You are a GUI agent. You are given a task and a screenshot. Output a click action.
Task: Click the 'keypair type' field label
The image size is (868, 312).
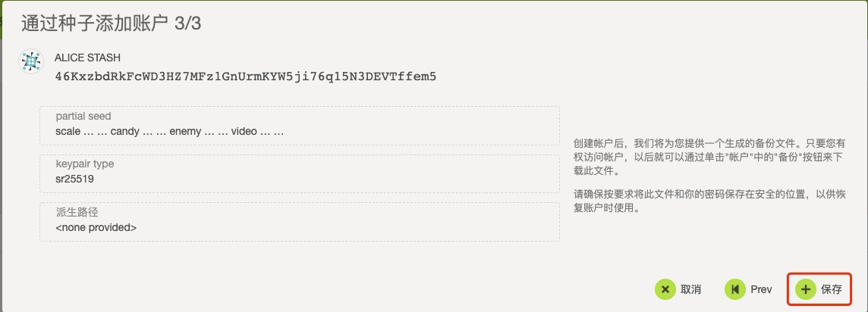click(x=85, y=164)
